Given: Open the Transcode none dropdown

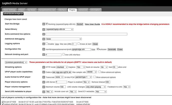Looking at the screenshot, I should click(x=59, y=77).
